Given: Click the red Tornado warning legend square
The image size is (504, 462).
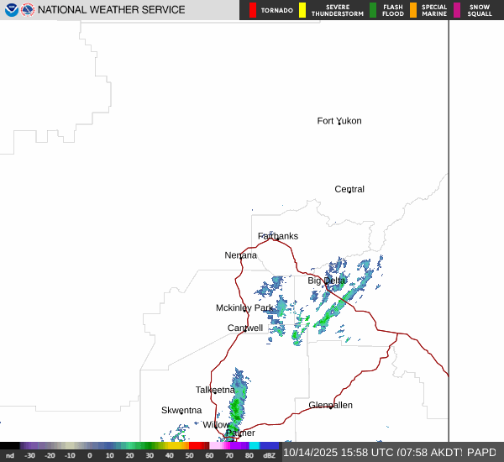Looking at the screenshot, I should [x=253, y=10].
